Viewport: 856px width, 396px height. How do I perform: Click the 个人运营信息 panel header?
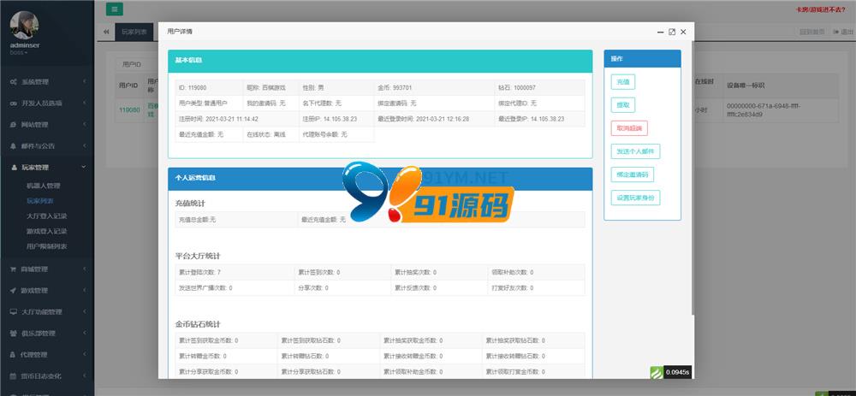(380, 179)
